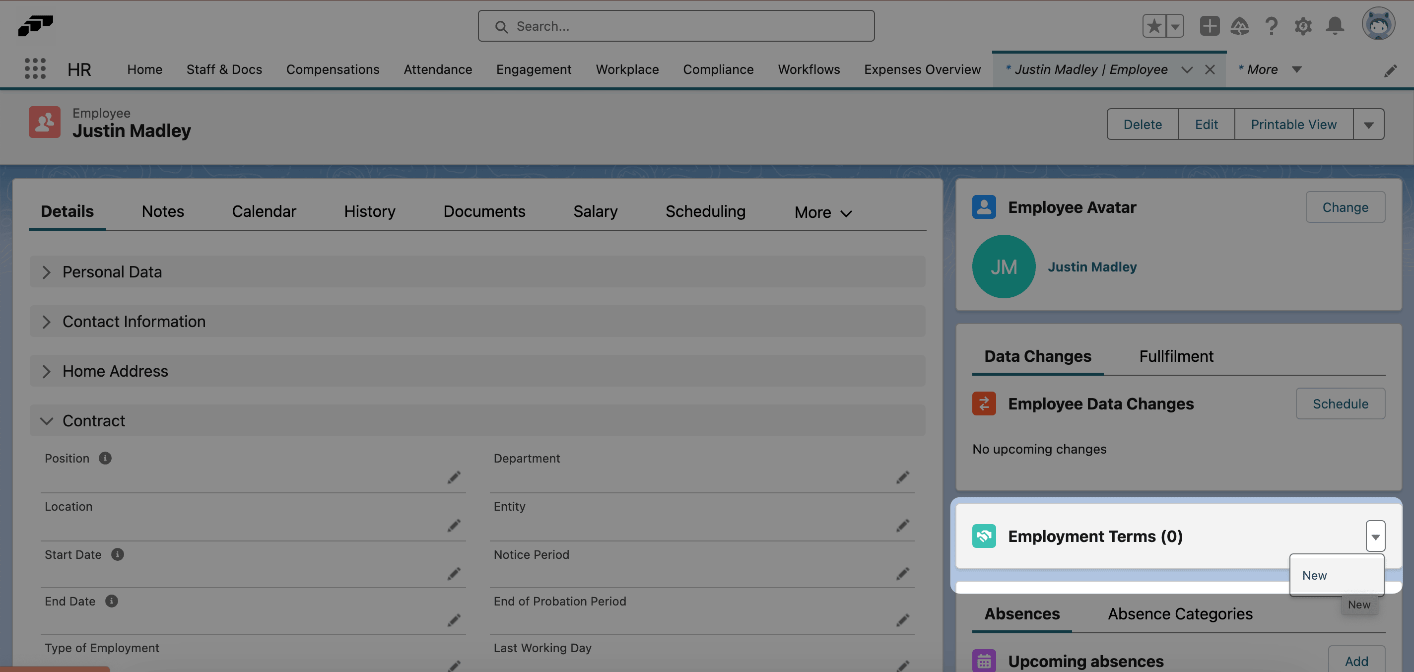
Task: Select New from Employment Terms menu
Action: [x=1336, y=575]
